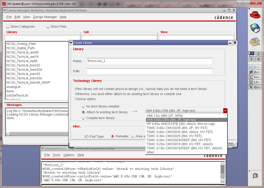Select the No tech library needed option
Image resolution: width=264 pixels, height=188 pixels.
click(x=84, y=106)
